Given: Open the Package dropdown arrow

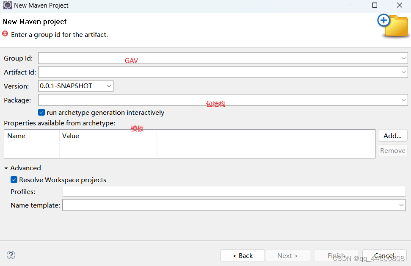Looking at the screenshot, I should (x=403, y=100).
